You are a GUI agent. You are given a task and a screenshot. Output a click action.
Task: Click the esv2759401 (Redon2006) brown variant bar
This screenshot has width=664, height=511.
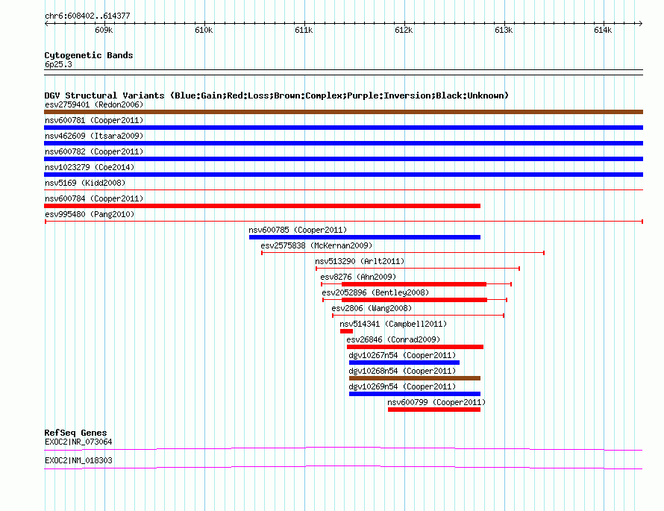[x=343, y=112]
